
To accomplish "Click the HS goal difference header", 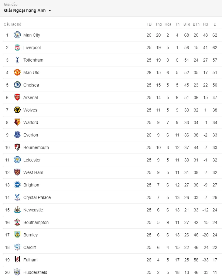I will [x=205, y=24].
